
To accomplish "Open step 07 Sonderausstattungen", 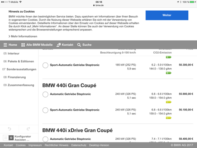I will pyautogui.click(x=19, y=69).
